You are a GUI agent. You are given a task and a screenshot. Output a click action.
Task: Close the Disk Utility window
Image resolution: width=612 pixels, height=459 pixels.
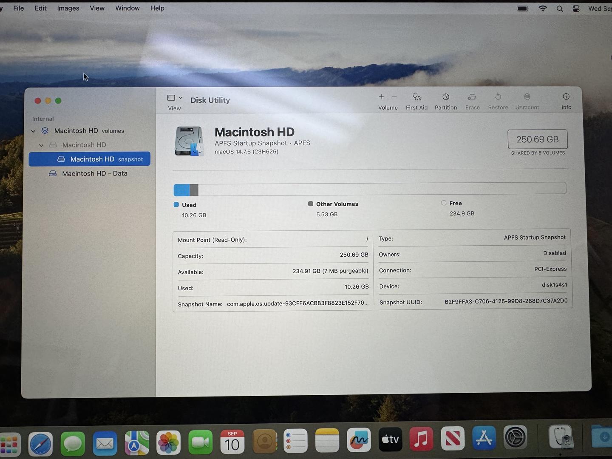coord(37,101)
